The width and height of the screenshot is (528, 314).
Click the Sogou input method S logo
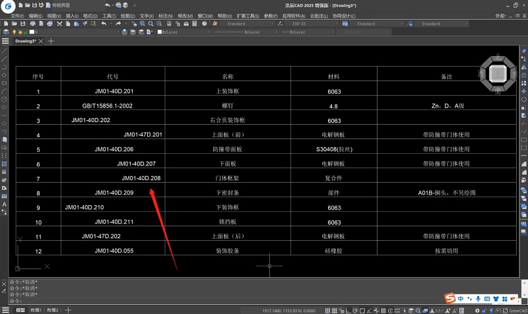click(x=449, y=298)
